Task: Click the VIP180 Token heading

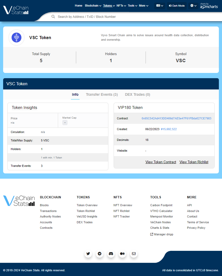Action: click(130, 108)
